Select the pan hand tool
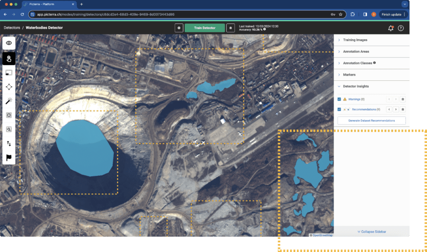The image size is (427, 252). pyautogui.click(x=9, y=58)
